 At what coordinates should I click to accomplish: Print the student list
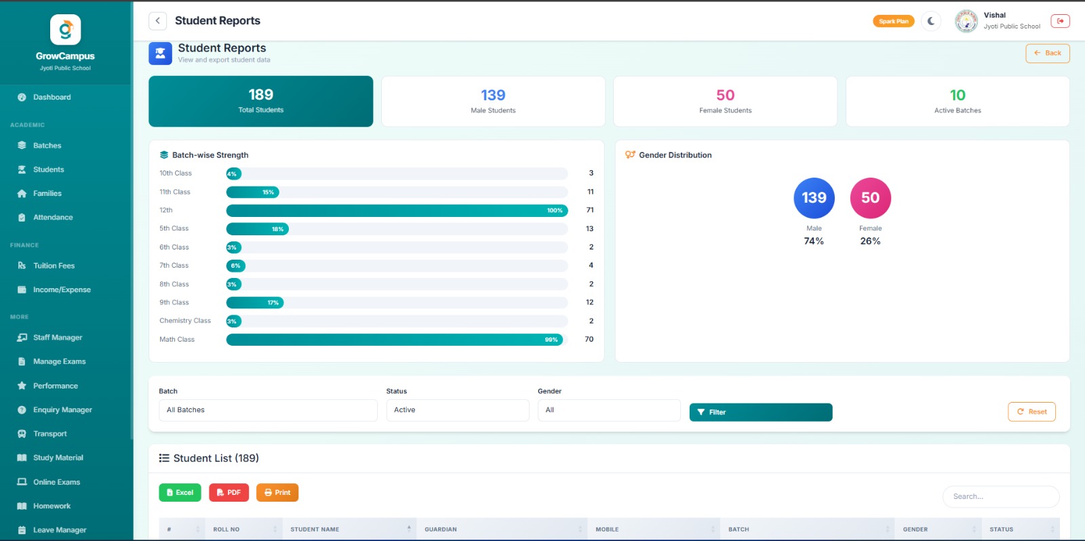277,493
